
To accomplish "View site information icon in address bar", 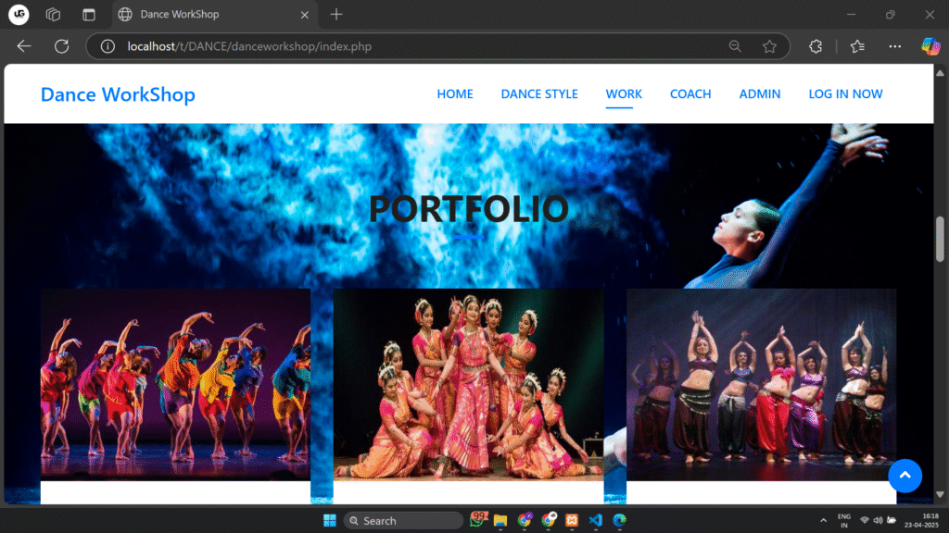I will pyautogui.click(x=108, y=46).
